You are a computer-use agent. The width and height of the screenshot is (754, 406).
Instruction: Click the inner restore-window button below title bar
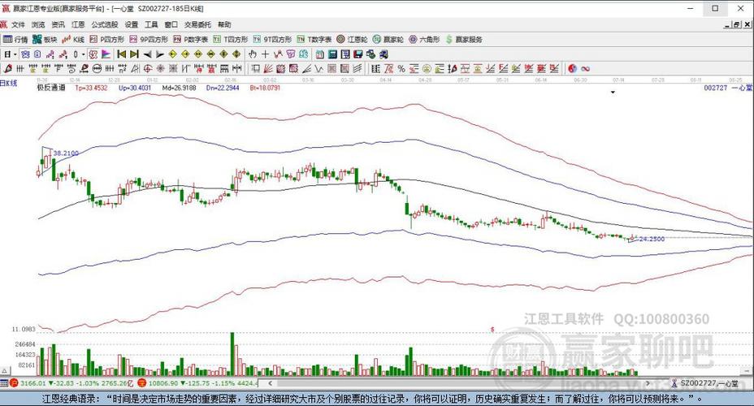click(737, 24)
